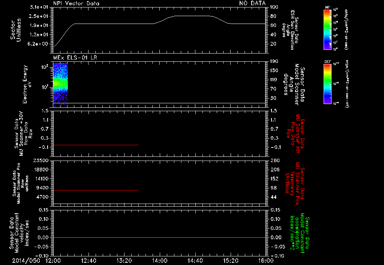The image size is (384, 265).
Task: Click the "110" tick on Scanner Angle axis
Action: tap(274, 80)
